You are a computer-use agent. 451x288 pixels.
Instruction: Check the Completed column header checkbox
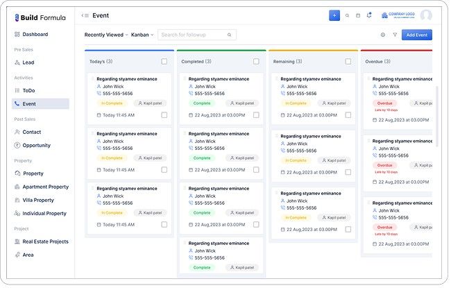click(x=256, y=61)
